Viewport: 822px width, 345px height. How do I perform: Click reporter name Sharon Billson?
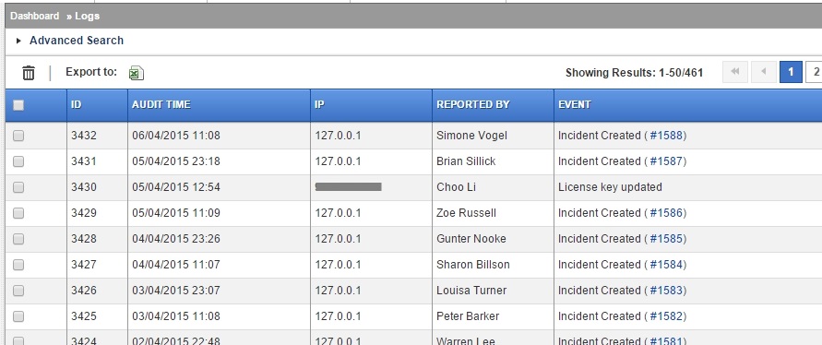(473, 264)
